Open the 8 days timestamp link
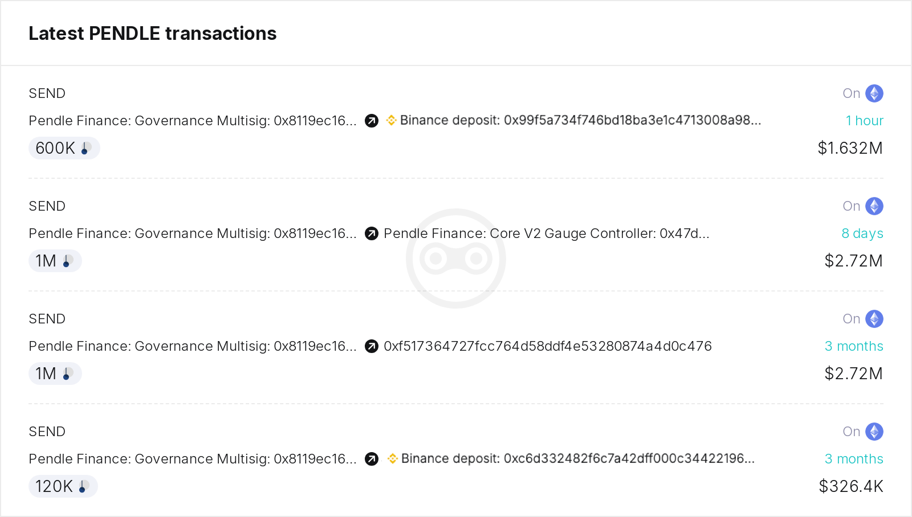The width and height of the screenshot is (912, 517). pos(862,233)
